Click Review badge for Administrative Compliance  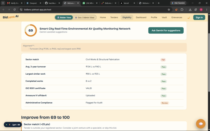point(165,103)
